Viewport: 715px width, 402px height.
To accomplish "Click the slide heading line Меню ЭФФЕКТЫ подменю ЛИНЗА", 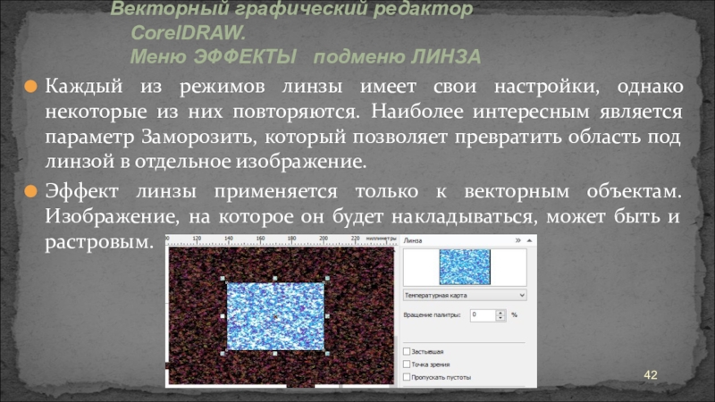I will (306, 57).
